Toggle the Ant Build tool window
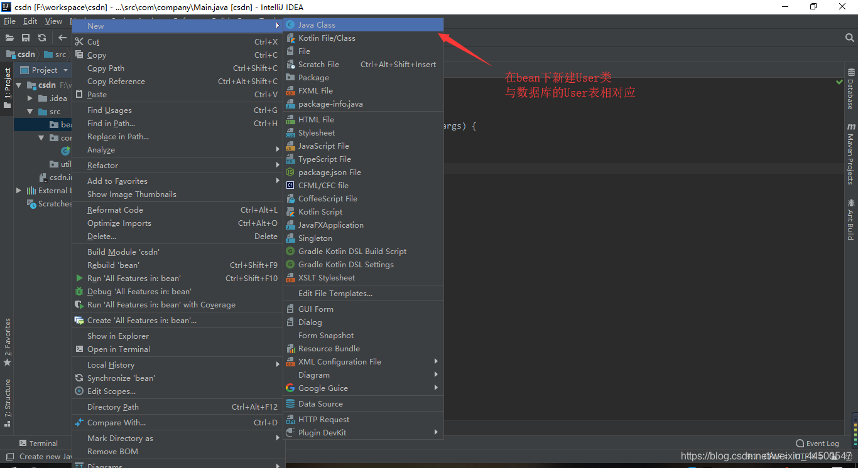 click(x=851, y=219)
